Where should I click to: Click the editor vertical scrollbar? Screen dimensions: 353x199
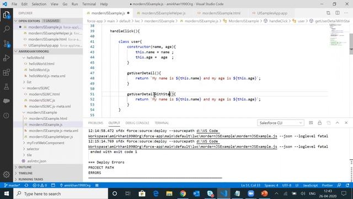351,44
